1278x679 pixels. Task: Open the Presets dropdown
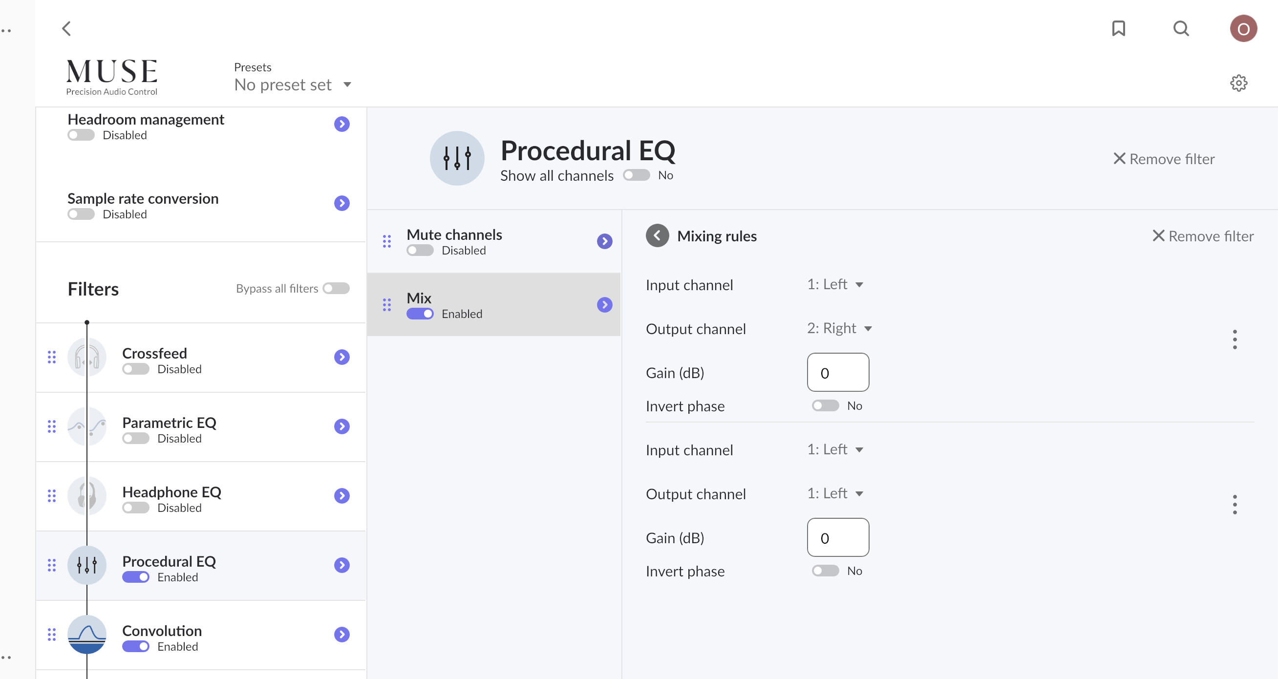[293, 85]
